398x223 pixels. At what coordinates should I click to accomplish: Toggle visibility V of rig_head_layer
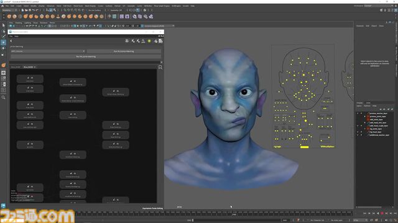point(358,132)
